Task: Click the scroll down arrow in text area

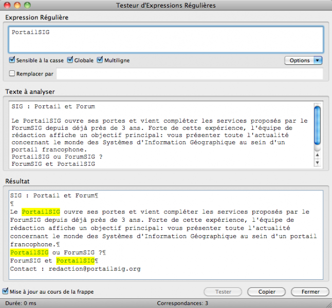Action: 317,163
